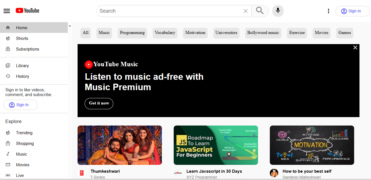Click the YouTube logo

[x=28, y=11]
